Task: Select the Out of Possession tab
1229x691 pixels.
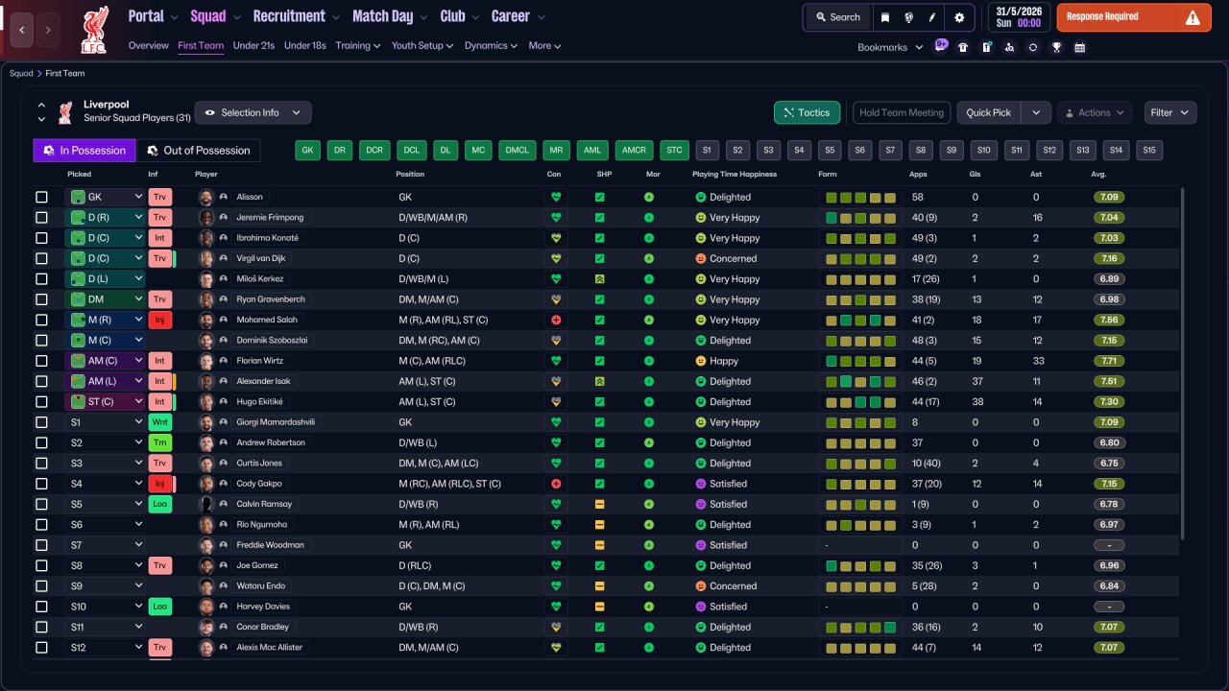Action: coord(199,150)
